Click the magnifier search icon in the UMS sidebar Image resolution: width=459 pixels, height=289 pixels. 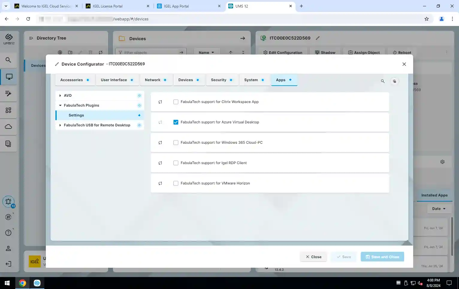tap(8, 60)
